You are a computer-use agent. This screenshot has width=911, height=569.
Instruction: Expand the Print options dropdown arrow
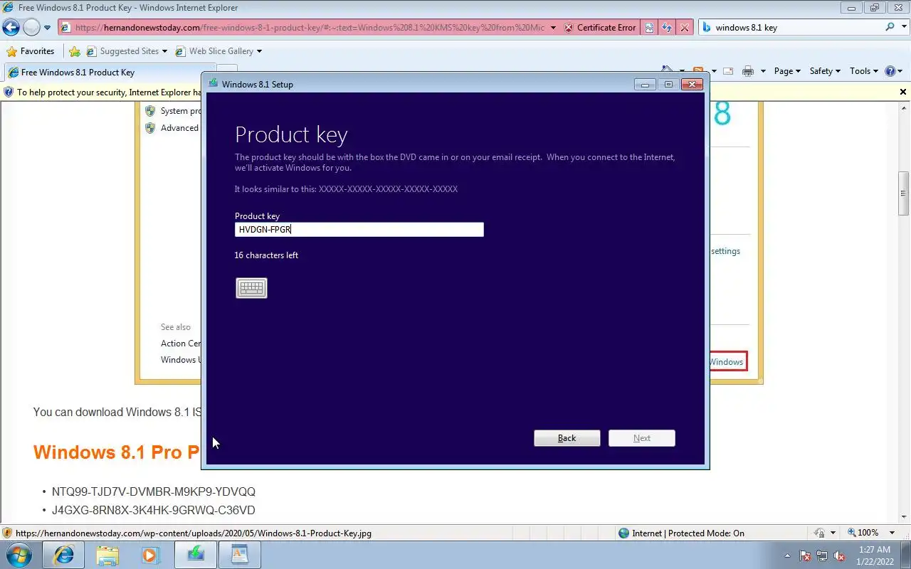[x=763, y=71]
